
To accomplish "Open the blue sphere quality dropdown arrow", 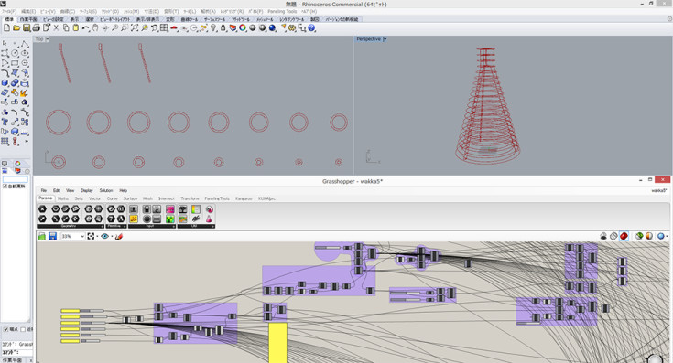I will (667, 236).
